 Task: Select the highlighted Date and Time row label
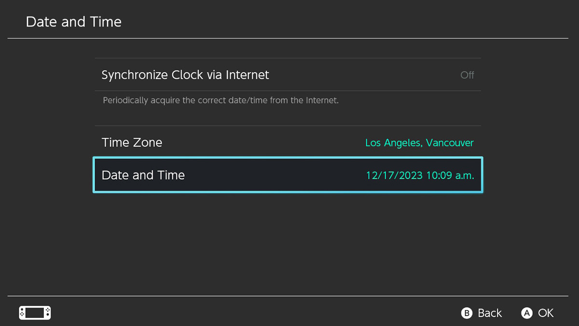pos(143,175)
